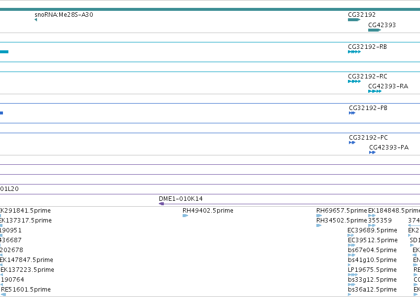Viewport: 420px width, 297px height.
Task: Select the 355359 arrow glyph
Action: [x=372, y=225]
